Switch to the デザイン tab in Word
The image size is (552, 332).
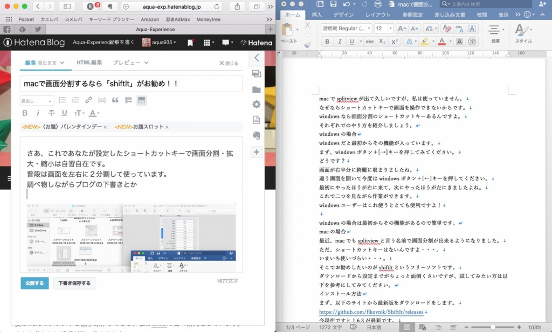(343, 15)
